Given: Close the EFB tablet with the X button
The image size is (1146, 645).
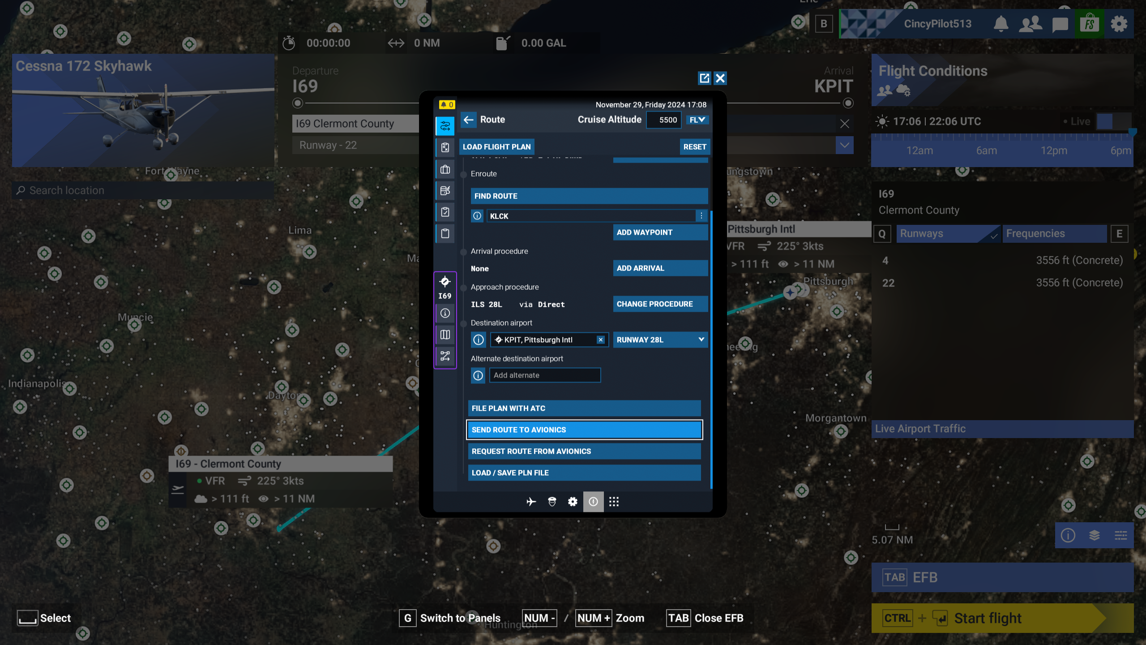Looking at the screenshot, I should [x=720, y=78].
